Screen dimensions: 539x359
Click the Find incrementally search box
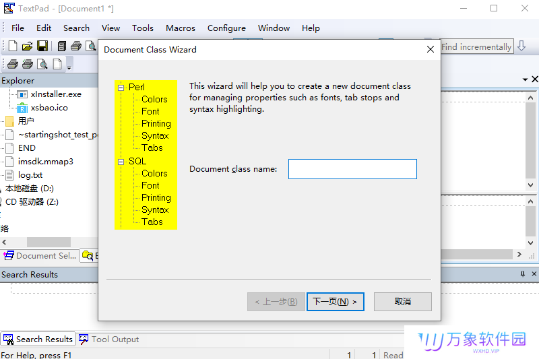tap(477, 46)
